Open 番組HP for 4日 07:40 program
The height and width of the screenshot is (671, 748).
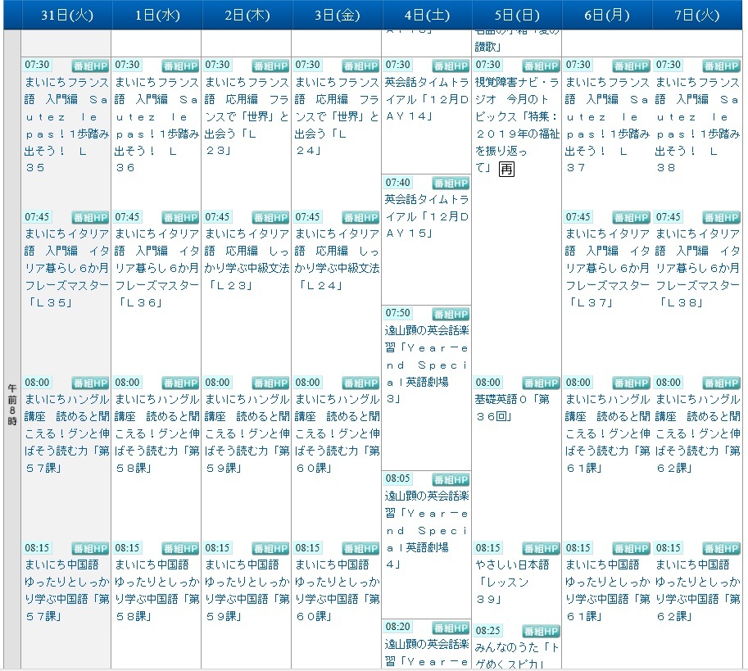(451, 184)
